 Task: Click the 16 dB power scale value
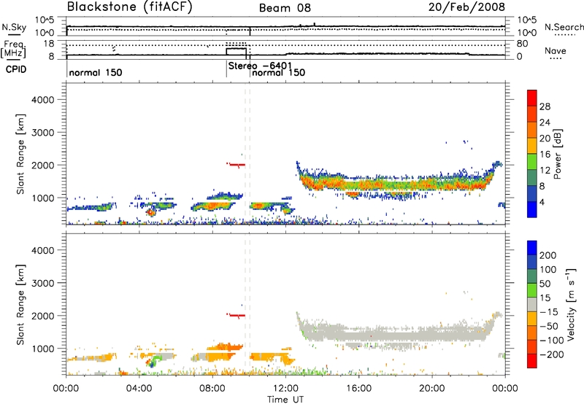pyautogui.click(x=545, y=155)
